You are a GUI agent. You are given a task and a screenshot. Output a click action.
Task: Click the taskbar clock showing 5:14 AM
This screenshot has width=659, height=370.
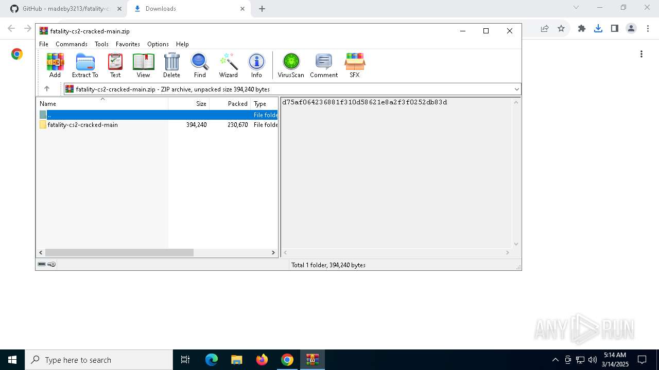615,360
